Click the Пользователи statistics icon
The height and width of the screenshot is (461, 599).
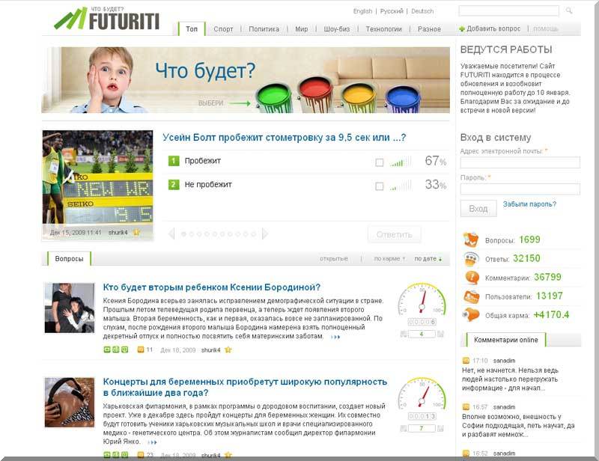[471, 296]
